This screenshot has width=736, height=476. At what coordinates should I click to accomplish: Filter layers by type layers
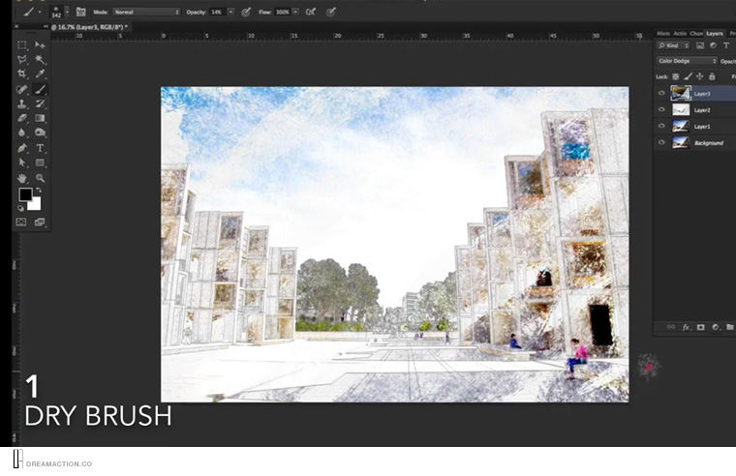726,45
